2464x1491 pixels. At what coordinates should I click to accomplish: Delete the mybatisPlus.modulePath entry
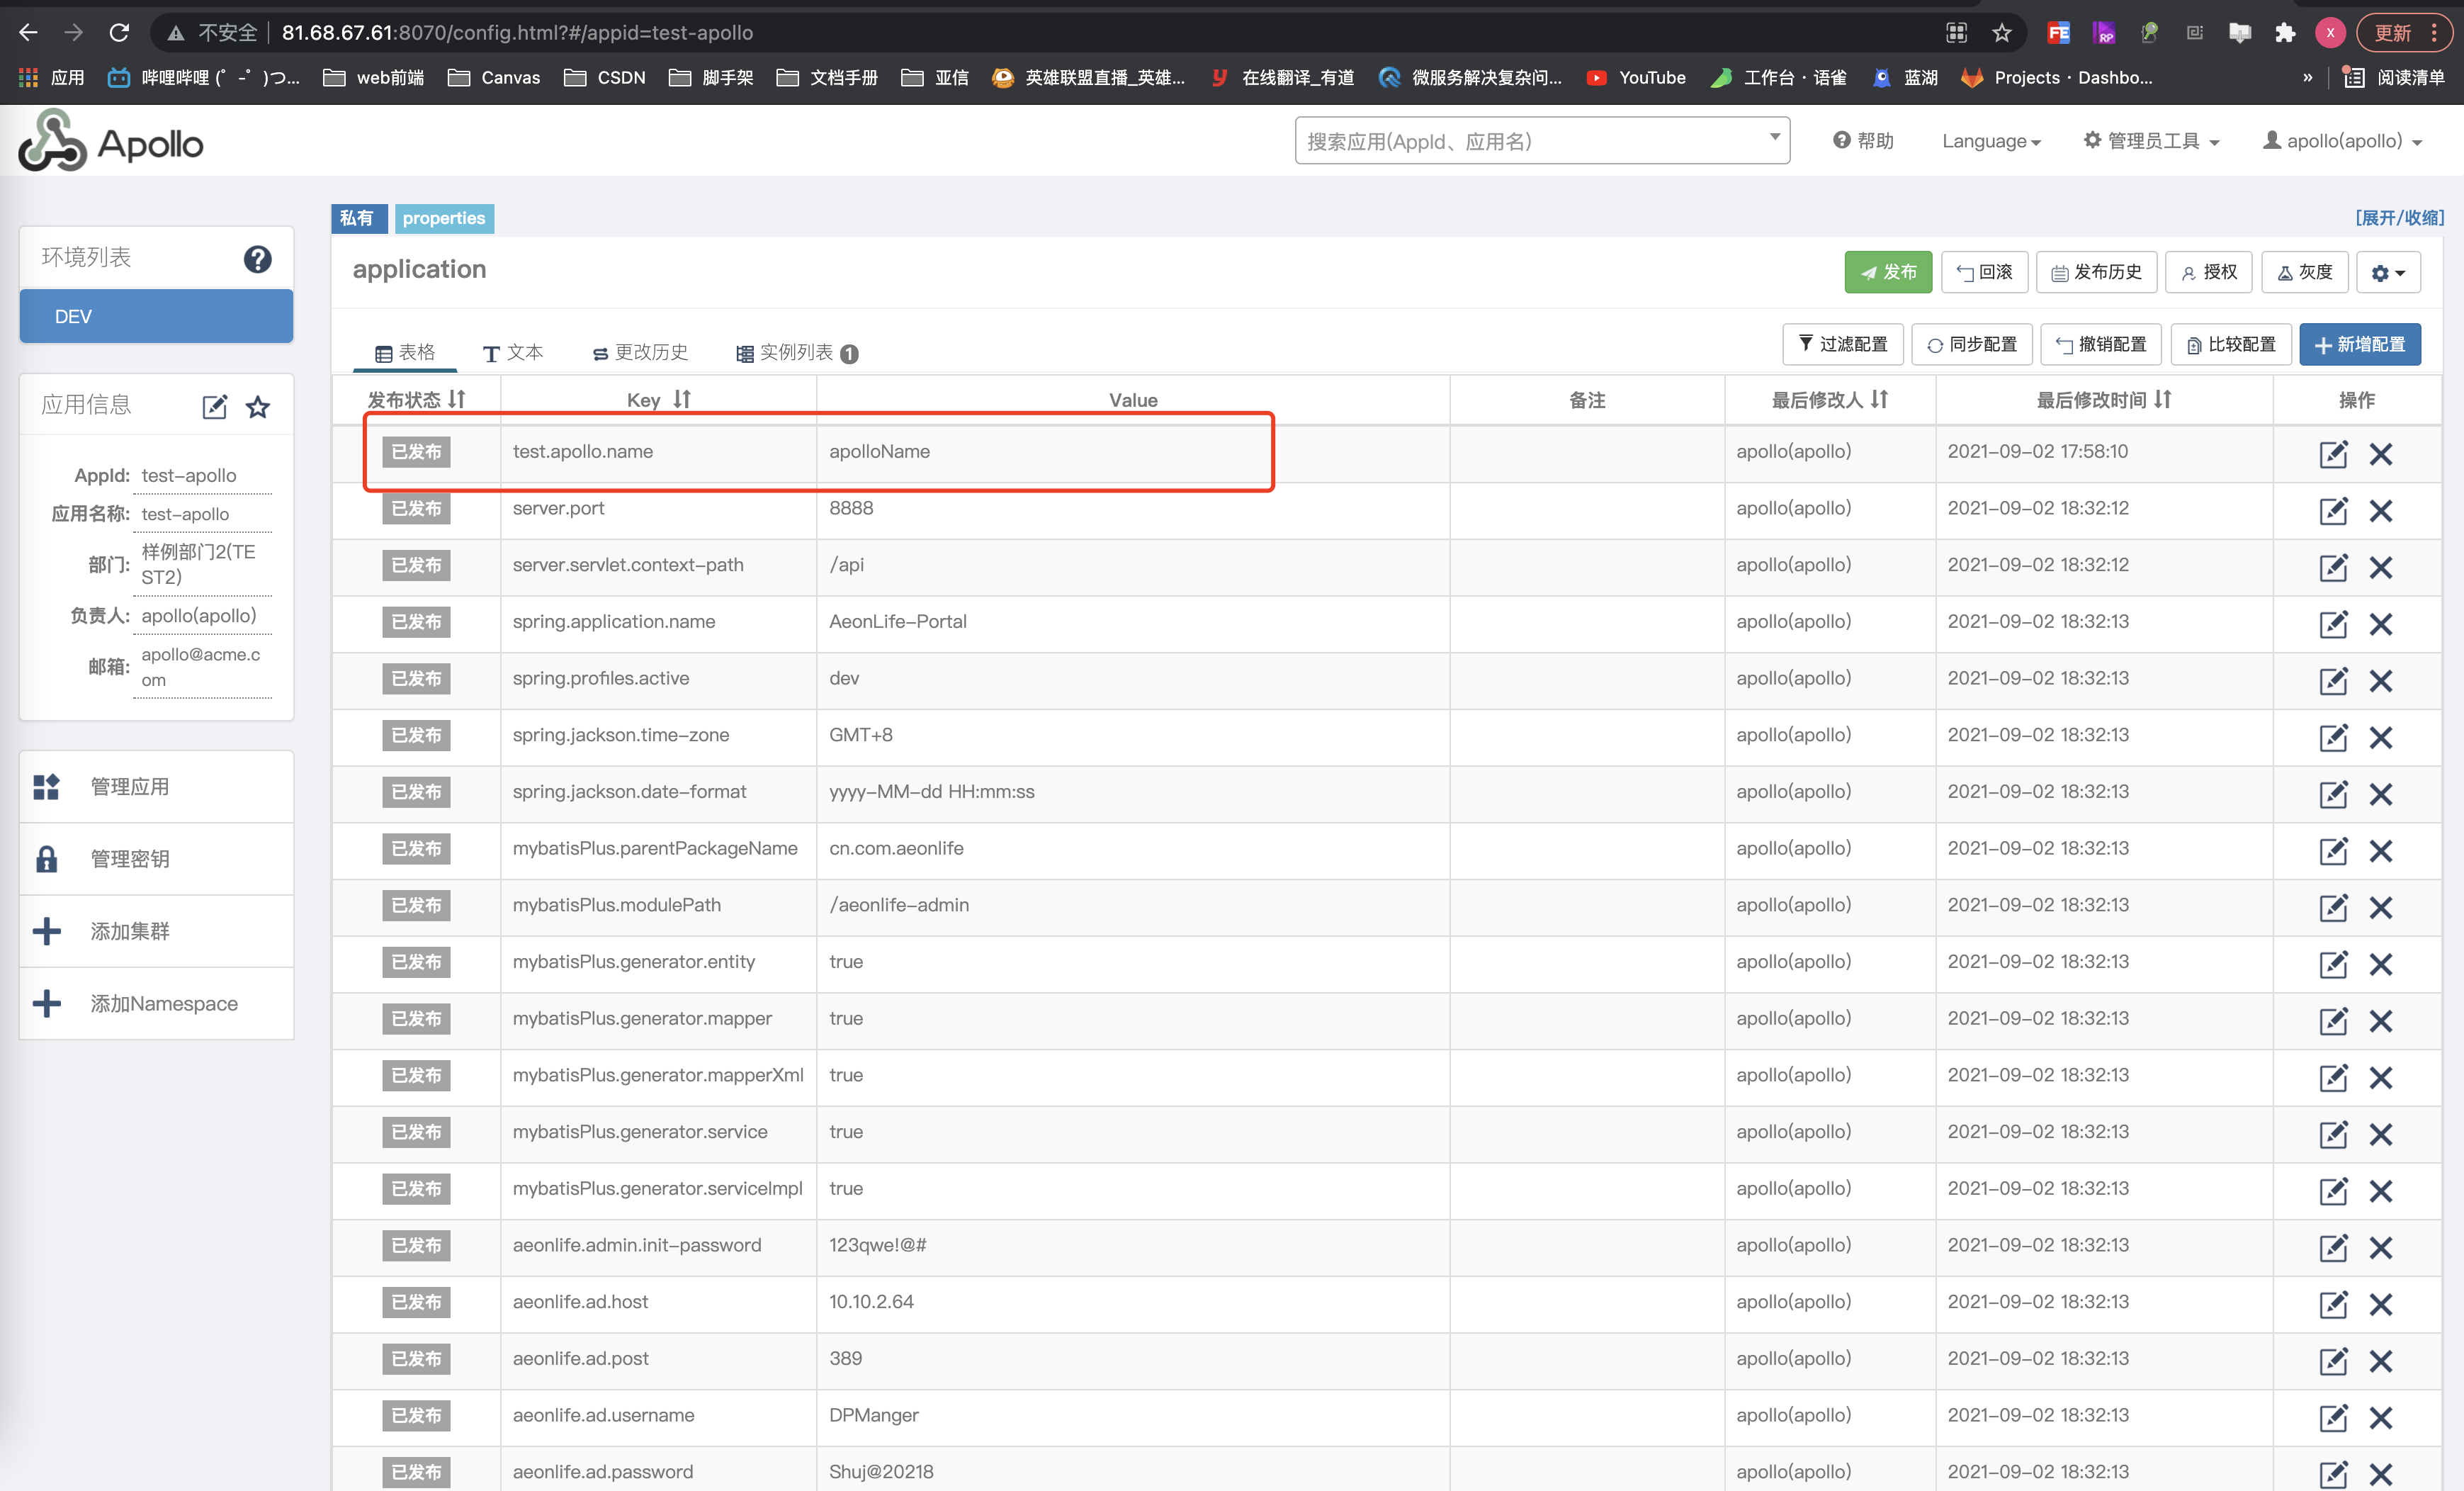(x=2380, y=907)
